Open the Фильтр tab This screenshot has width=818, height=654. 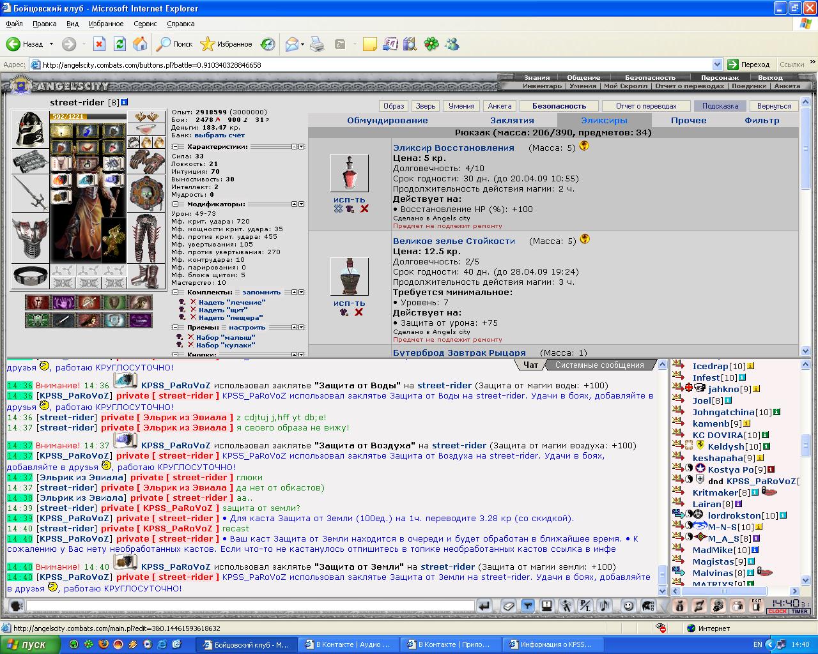click(762, 120)
